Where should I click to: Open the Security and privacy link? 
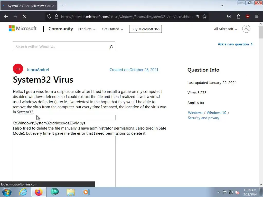tap(203, 118)
